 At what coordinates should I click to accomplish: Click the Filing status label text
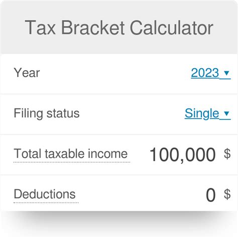pos(47,113)
